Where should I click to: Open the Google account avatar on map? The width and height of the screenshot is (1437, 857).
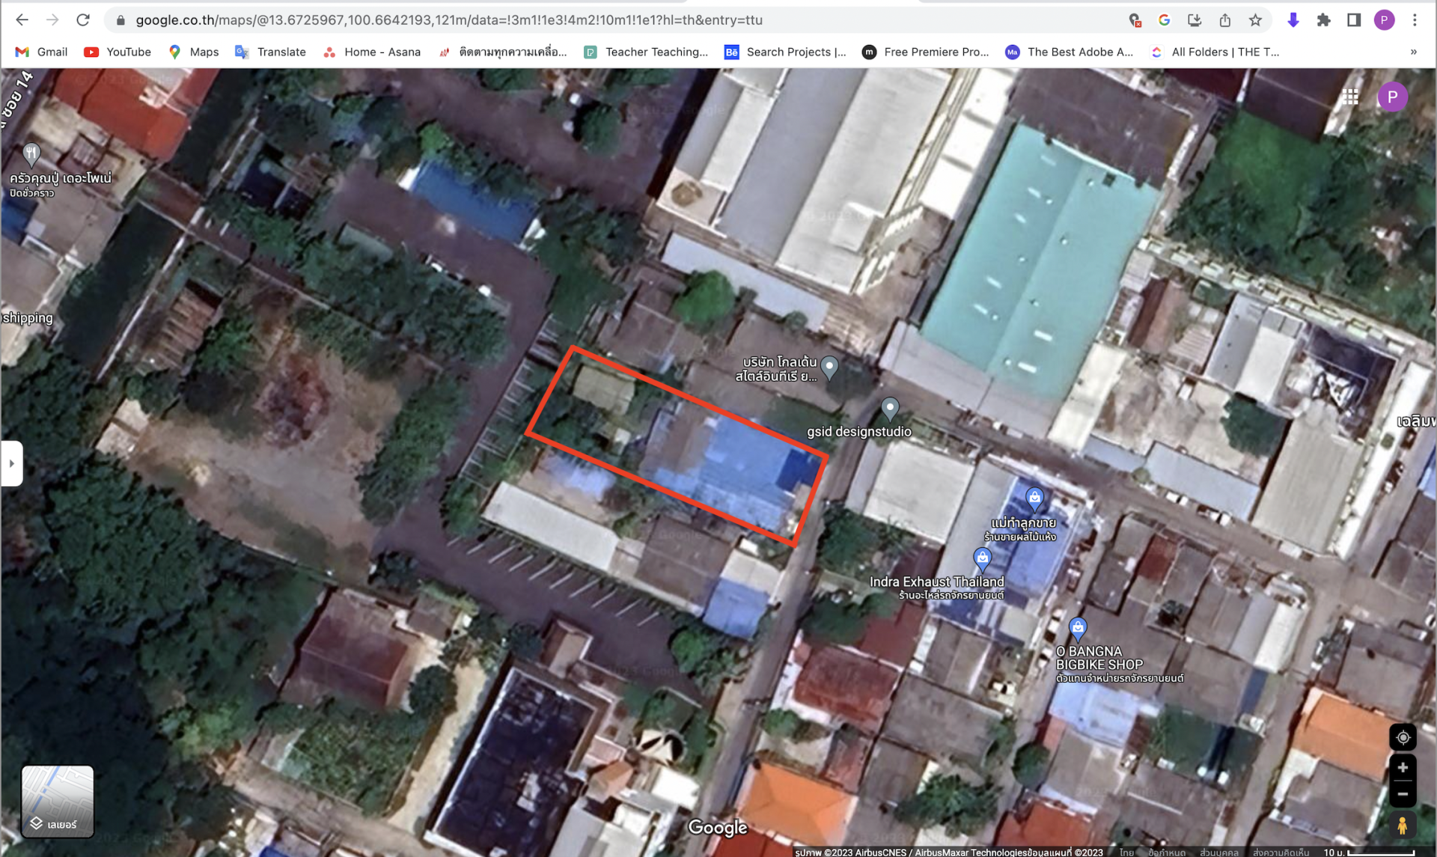[x=1392, y=97]
